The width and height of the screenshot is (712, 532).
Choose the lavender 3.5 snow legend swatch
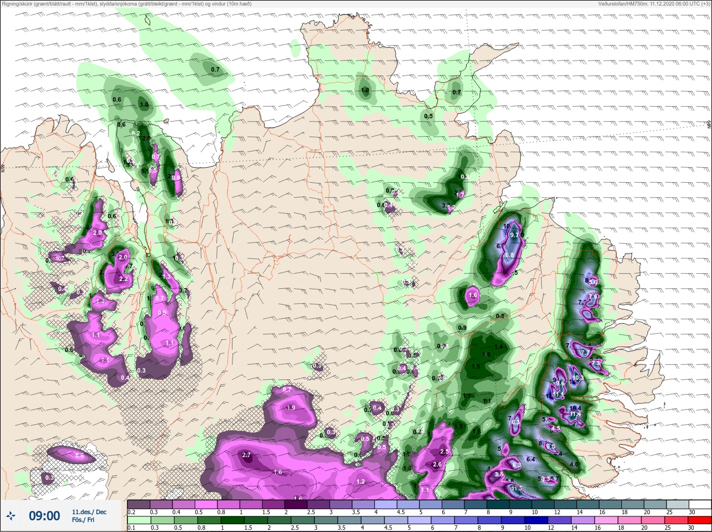[x=363, y=505]
